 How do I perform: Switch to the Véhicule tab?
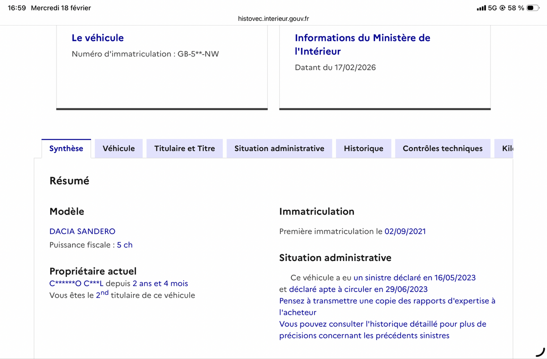pos(119,149)
